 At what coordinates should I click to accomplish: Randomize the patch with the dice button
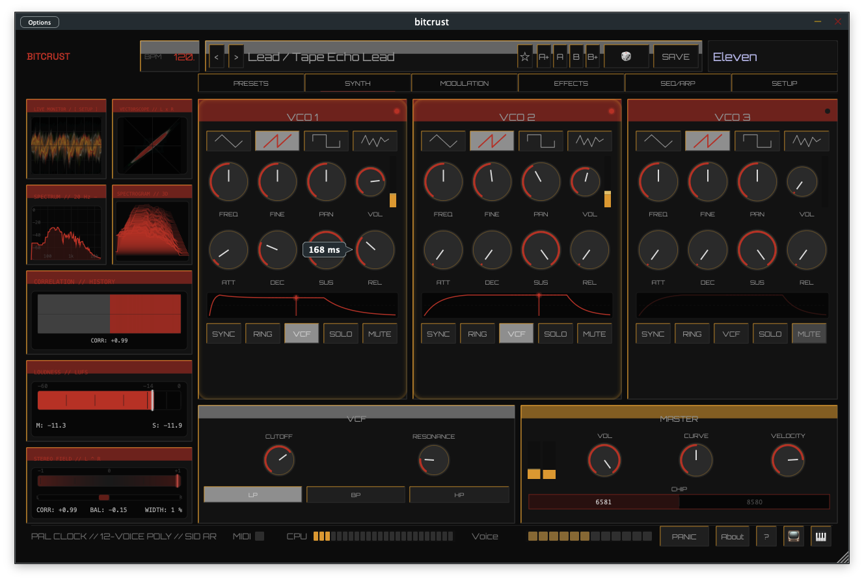point(626,57)
